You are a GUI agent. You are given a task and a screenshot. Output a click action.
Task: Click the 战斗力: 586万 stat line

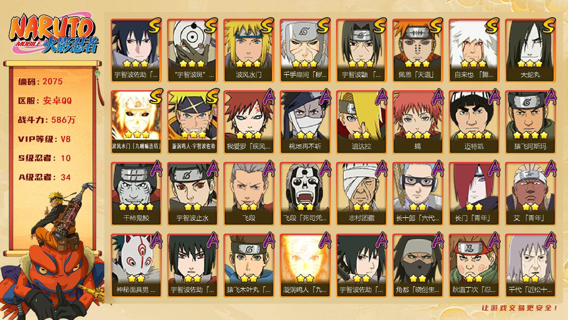point(47,120)
